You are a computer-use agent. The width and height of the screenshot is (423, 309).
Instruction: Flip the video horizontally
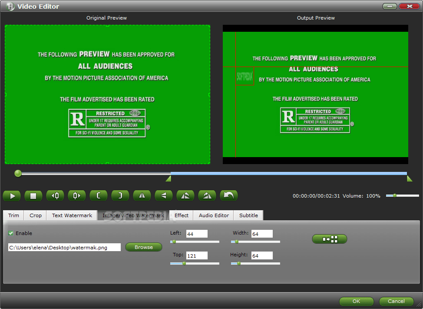pos(142,195)
